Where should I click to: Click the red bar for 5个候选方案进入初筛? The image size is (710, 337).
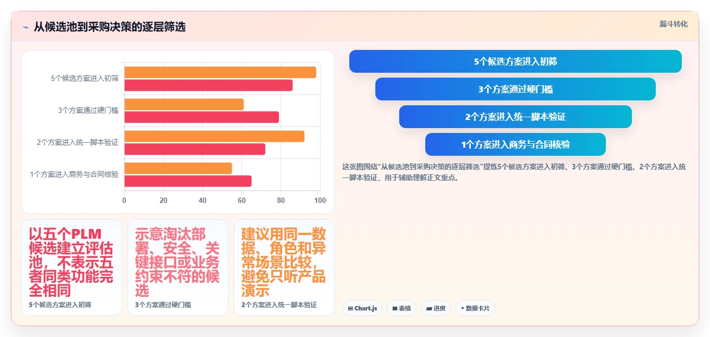(x=208, y=85)
